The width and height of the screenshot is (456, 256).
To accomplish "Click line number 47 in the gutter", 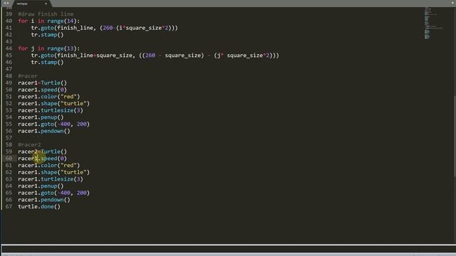I will pos(9,69).
